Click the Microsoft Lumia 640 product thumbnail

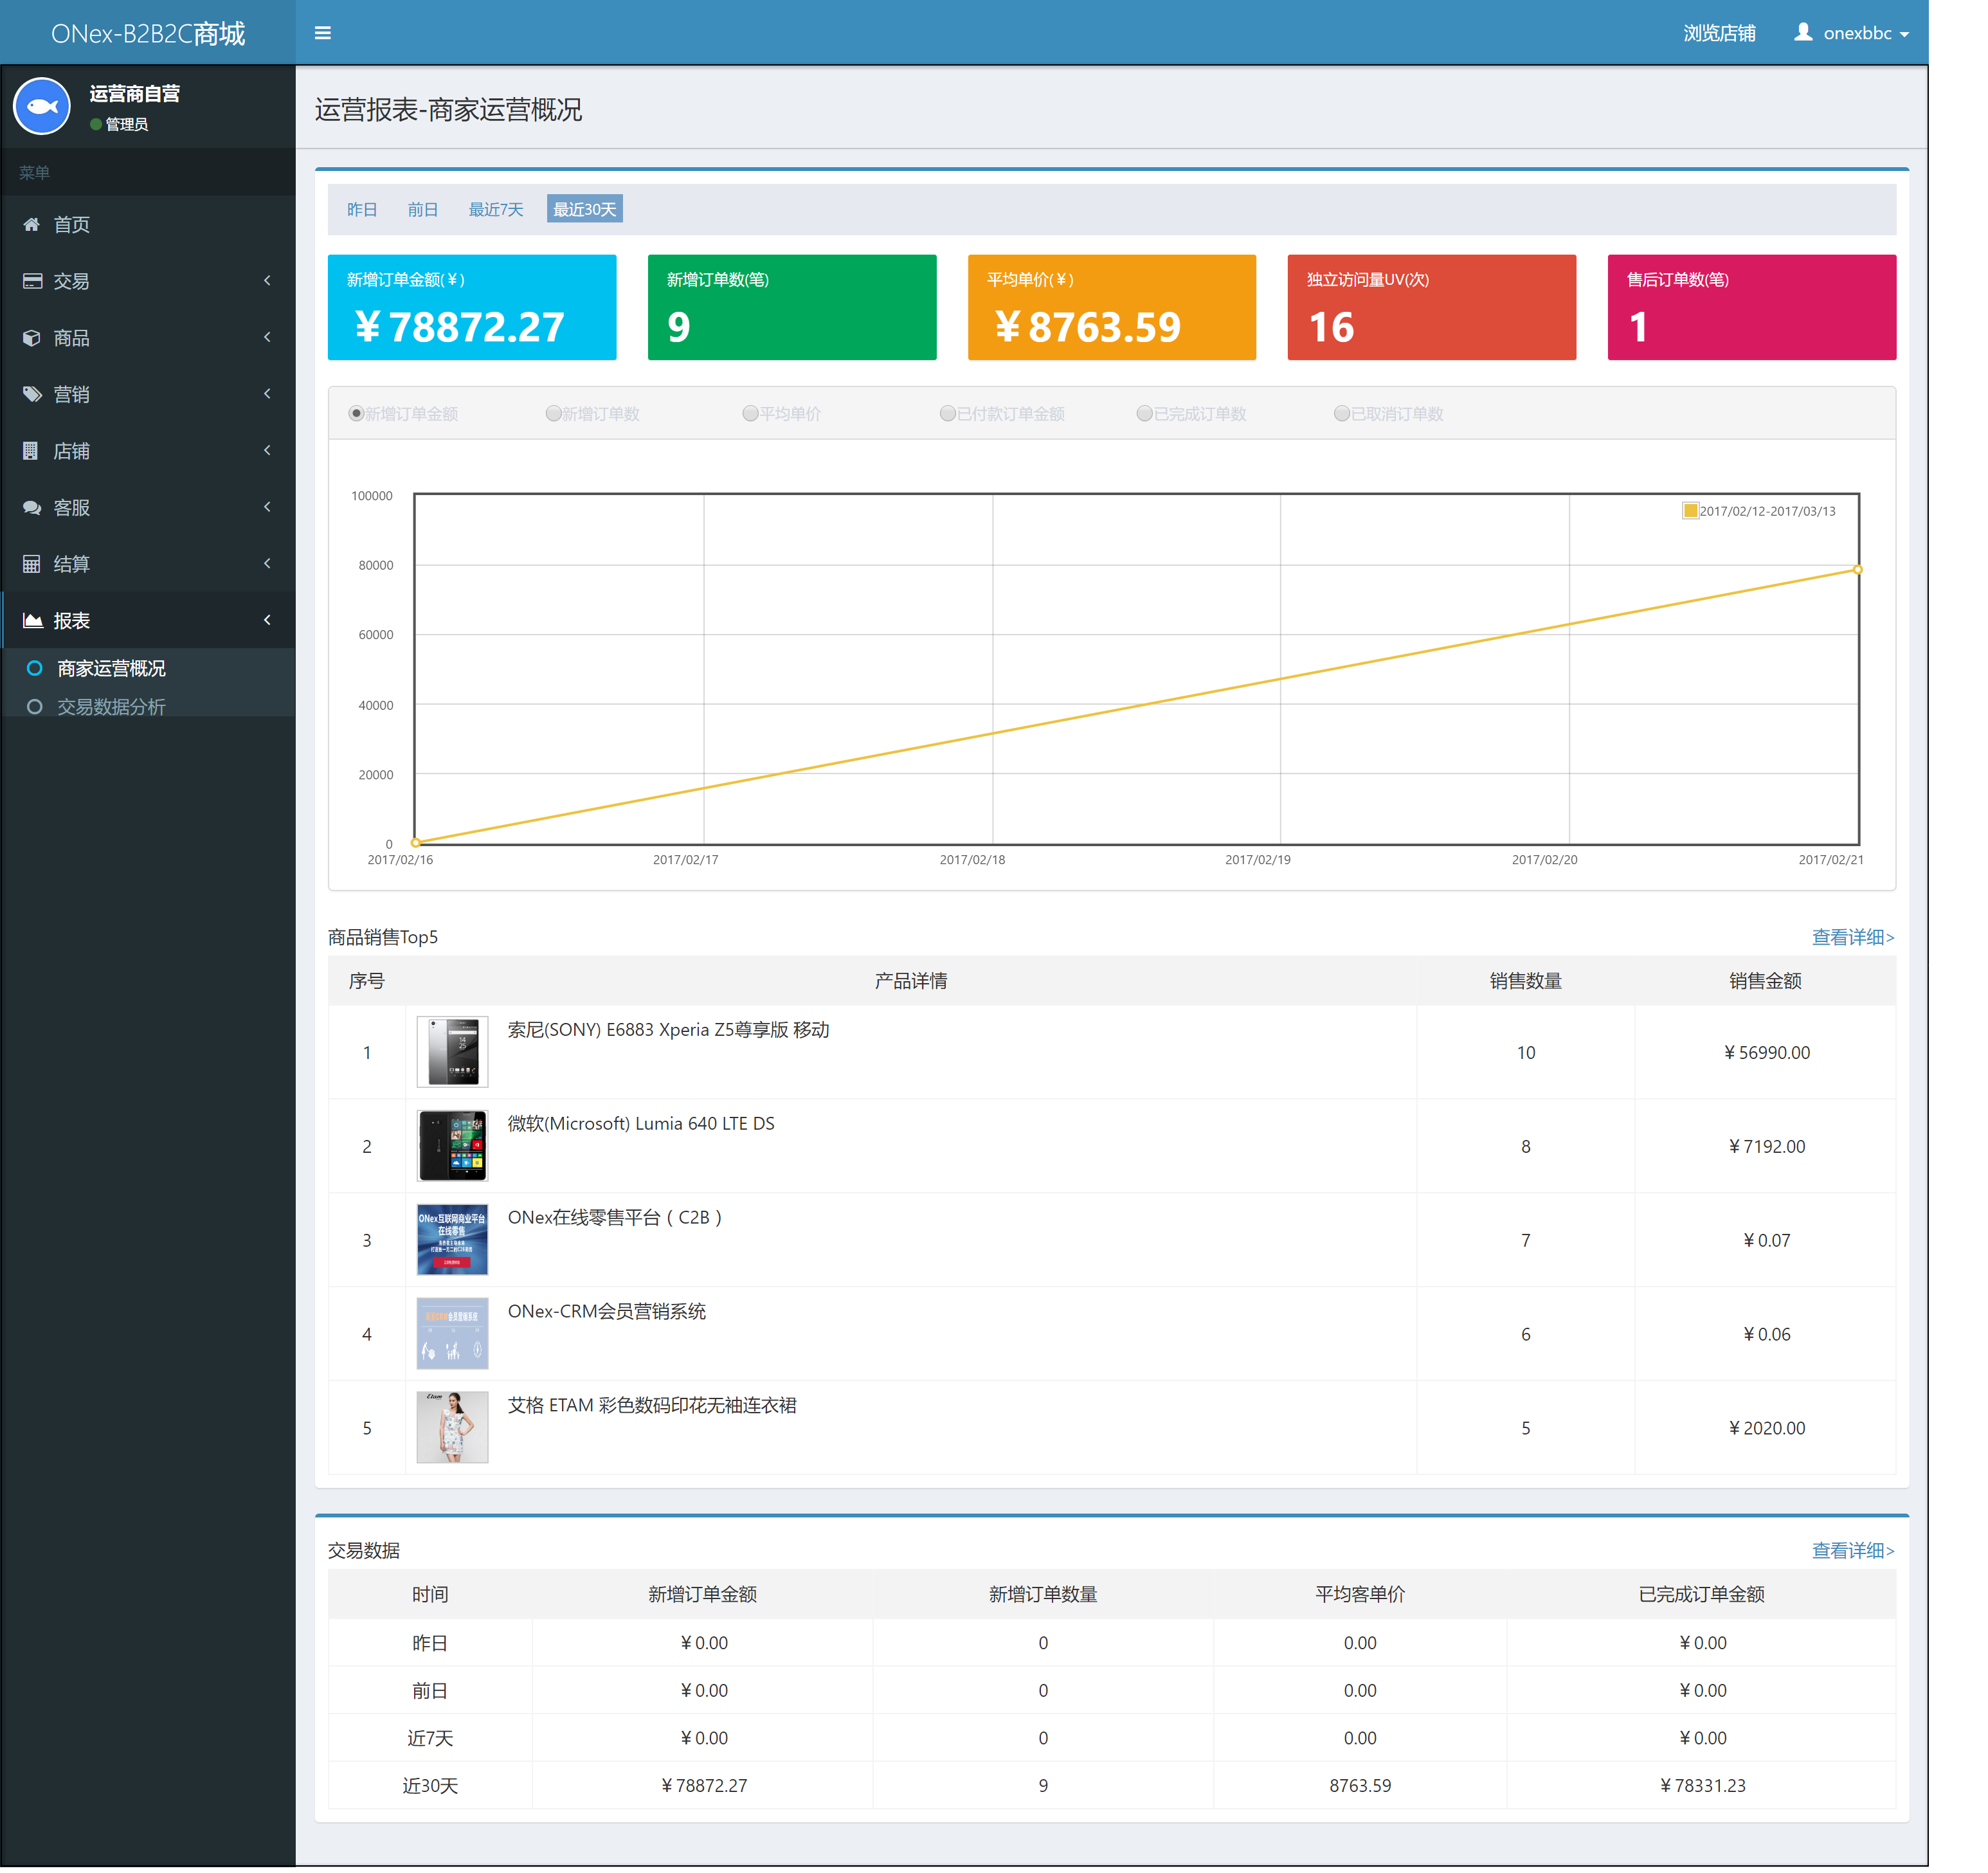[x=453, y=1146]
